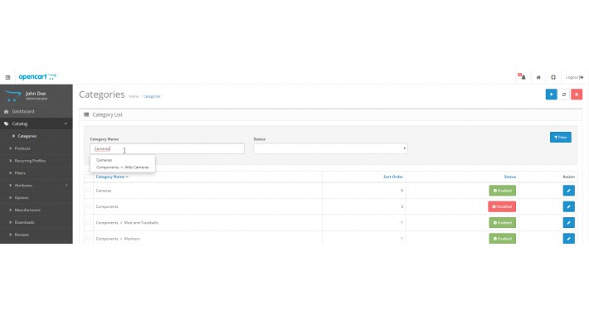589x315 pixels.
Task: Open Downloads in the sidebar
Action: [x=24, y=222]
